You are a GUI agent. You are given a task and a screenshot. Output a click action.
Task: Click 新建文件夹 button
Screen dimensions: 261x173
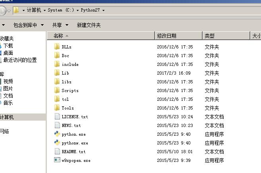click(x=89, y=25)
